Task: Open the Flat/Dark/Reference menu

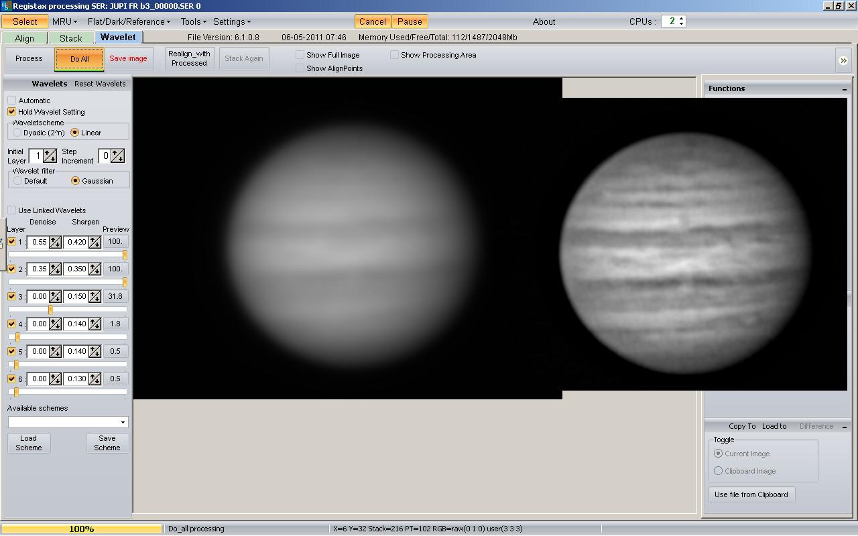Action: coord(129,21)
